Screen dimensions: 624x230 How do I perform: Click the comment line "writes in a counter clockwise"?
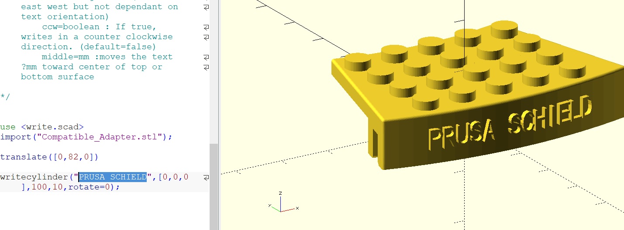coord(97,37)
